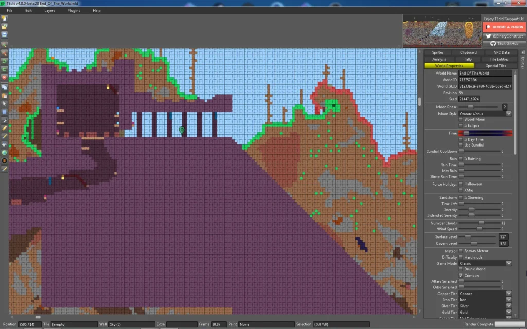Viewport: 527px width, 329px height.
Task: Click the world minimap thumbnail
Action: coord(442,31)
